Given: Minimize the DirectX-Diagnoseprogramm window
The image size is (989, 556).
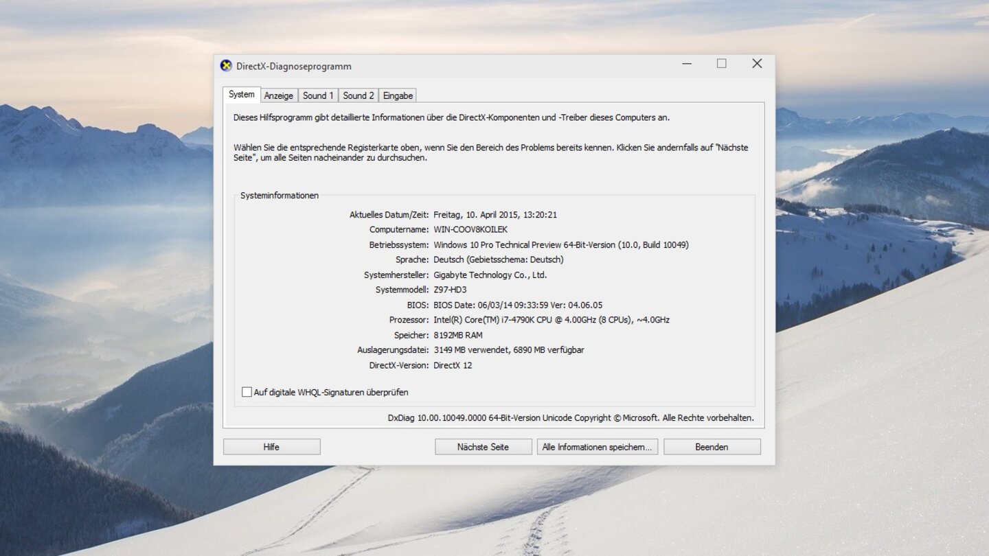Looking at the screenshot, I should 687,64.
